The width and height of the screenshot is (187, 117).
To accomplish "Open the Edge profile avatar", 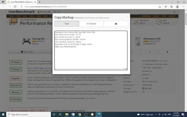I will point(177,7).
